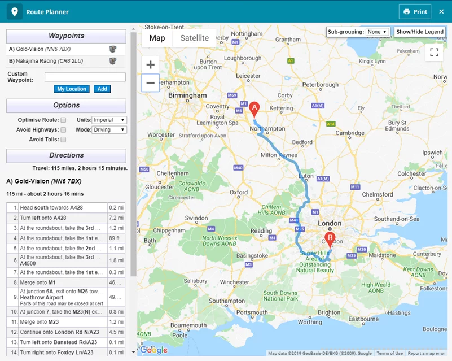Click the Google logo on the map
This screenshot has width=452, height=361.
[154, 350]
